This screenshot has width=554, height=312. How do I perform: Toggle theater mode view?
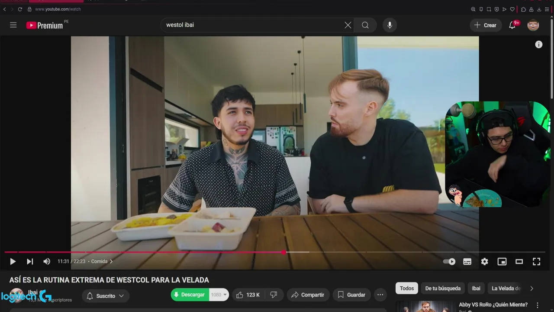click(519, 262)
